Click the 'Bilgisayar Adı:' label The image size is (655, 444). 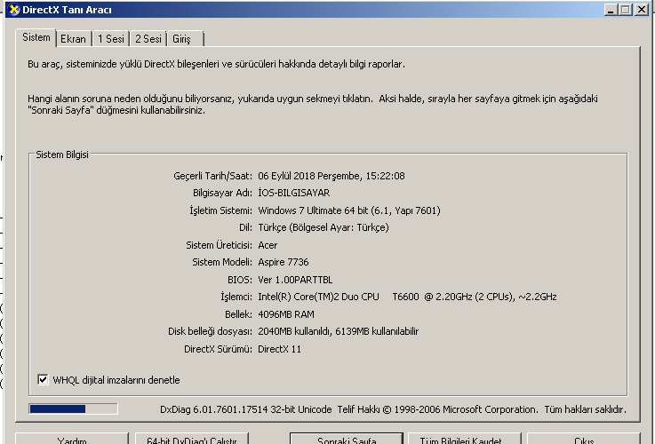point(222,194)
